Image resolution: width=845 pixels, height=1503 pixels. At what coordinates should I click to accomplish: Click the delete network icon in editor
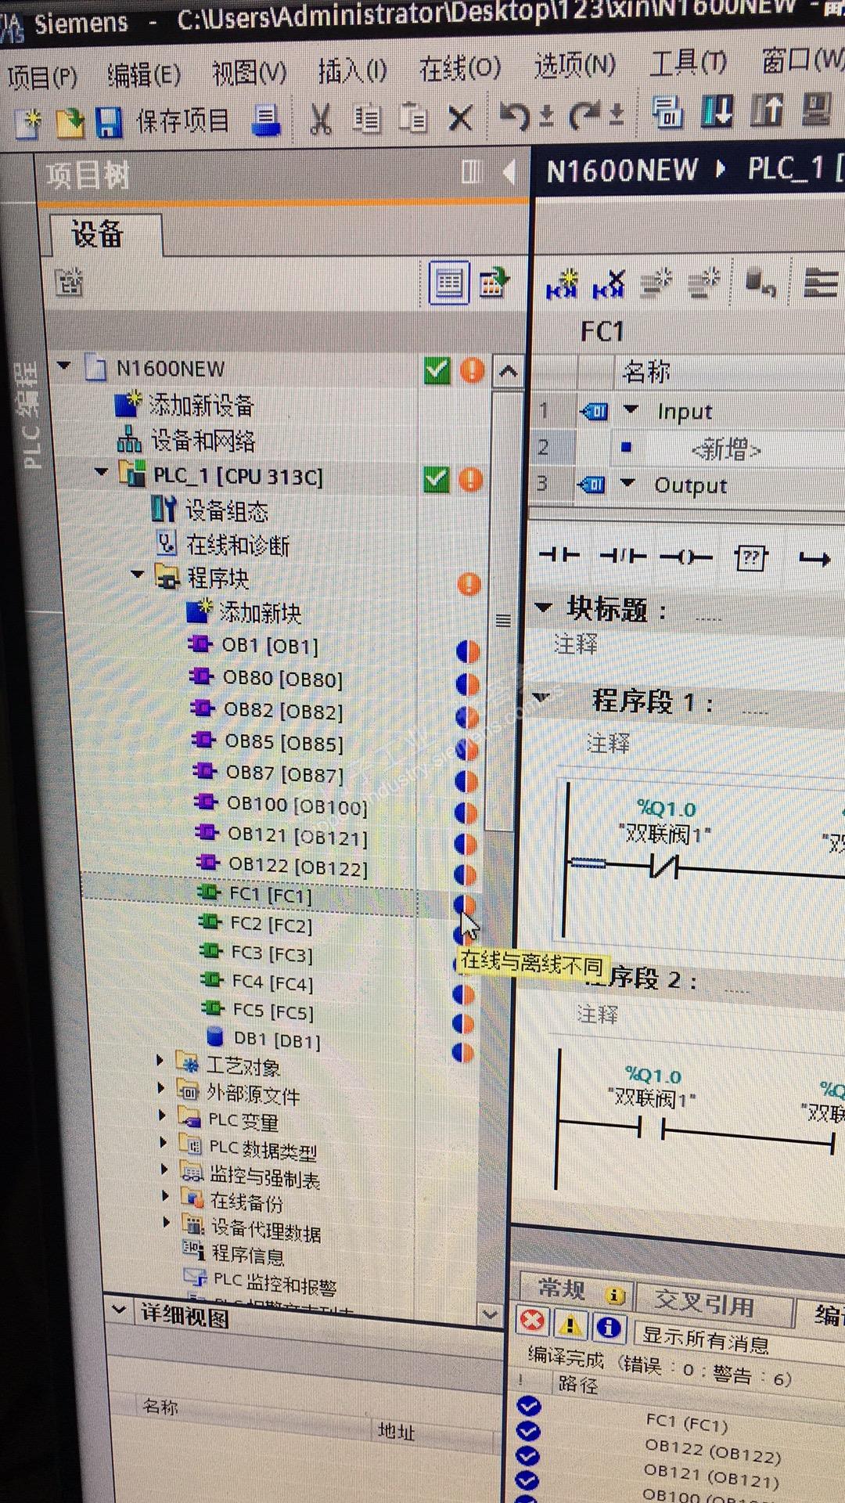click(x=609, y=284)
